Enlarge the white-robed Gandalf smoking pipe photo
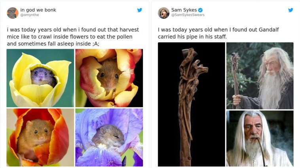 pyautogui.click(x=260, y=138)
